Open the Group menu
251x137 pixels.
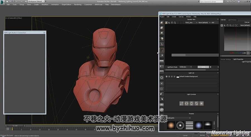click(22, 4)
